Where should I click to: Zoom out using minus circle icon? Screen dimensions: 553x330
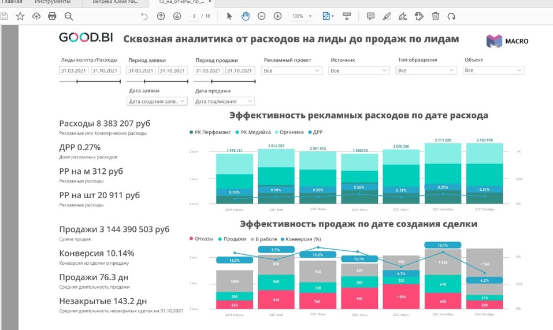click(261, 16)
